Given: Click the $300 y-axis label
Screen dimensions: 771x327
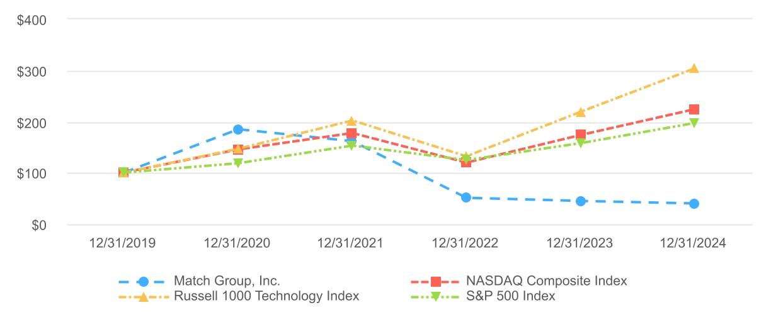Looking at the screenshot, I should [x=33, y=71].
